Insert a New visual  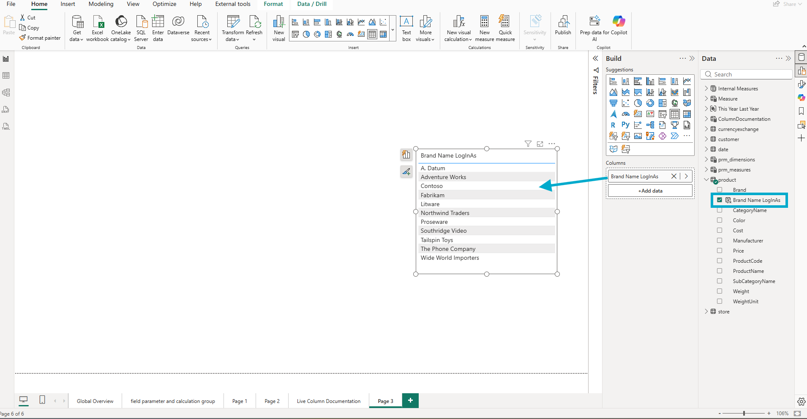pos(279,28)
